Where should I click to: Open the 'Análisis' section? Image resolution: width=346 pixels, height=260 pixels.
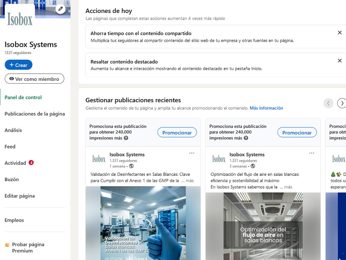[13, 130]
